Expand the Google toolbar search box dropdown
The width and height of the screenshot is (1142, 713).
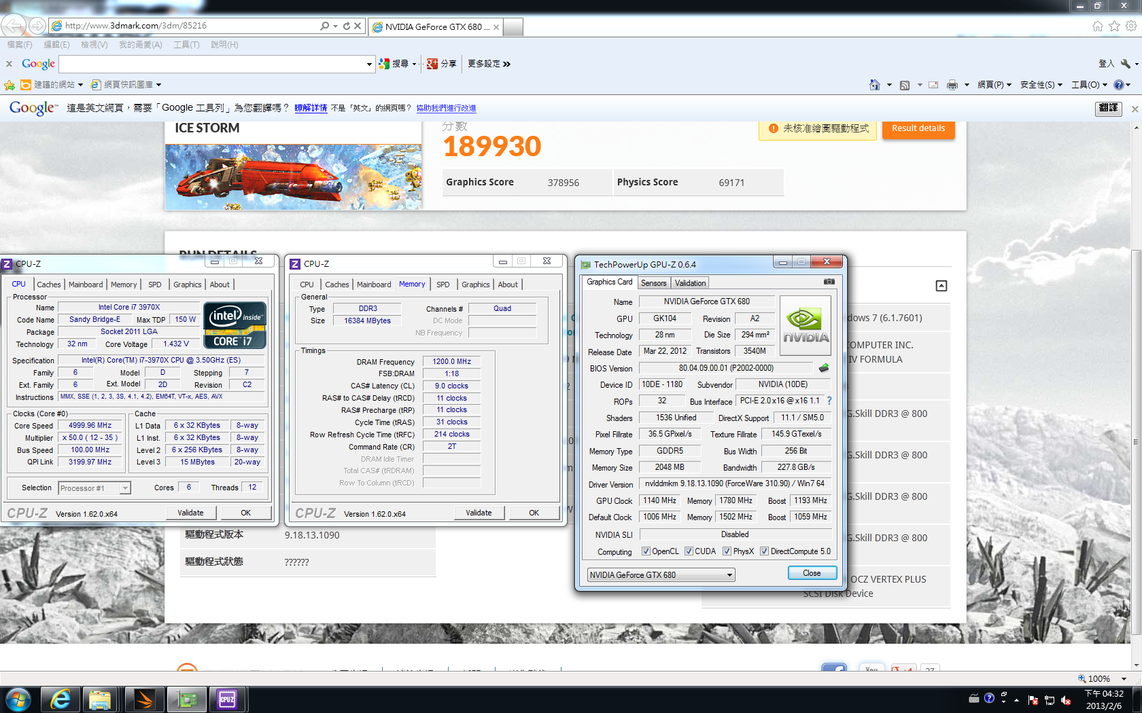[369, 65]
